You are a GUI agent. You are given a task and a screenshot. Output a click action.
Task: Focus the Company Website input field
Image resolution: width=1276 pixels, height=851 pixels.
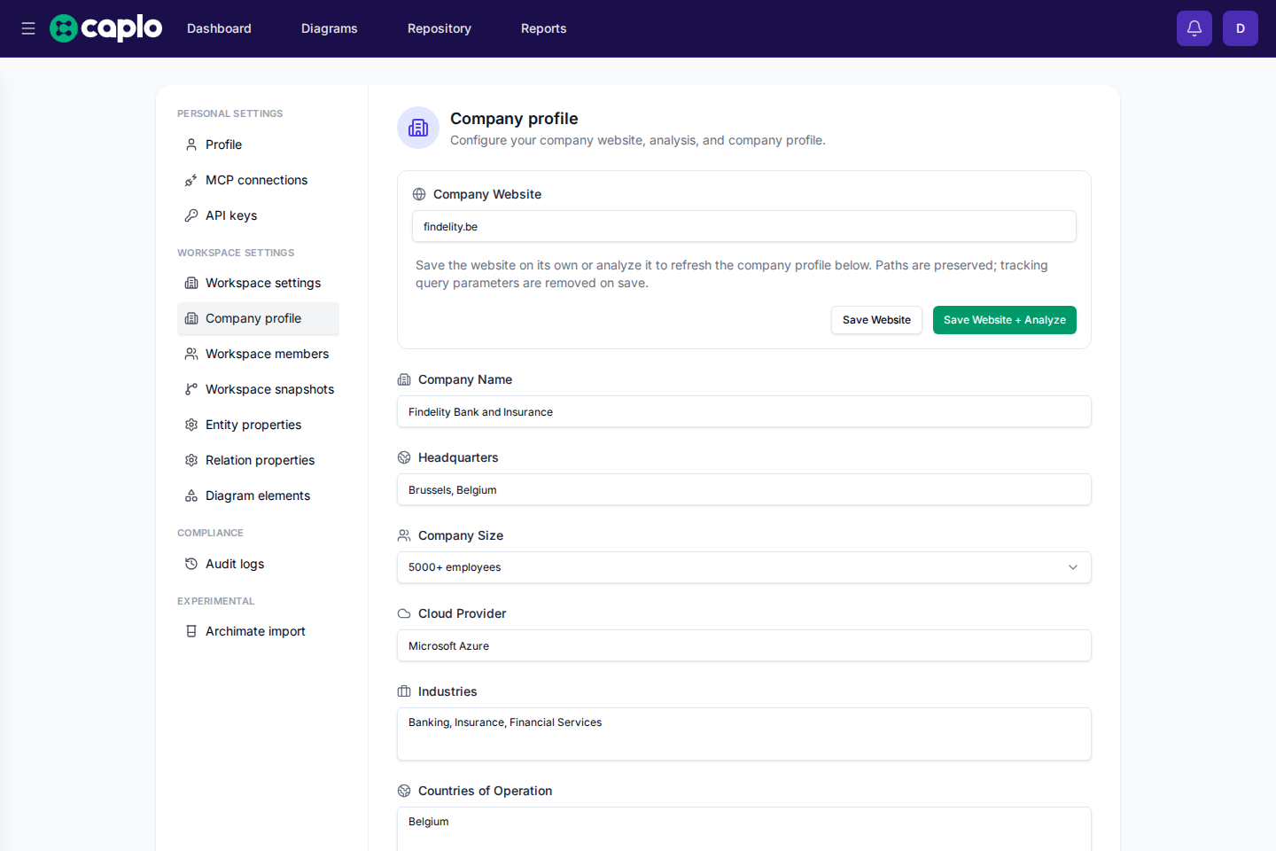click(744, 226)
